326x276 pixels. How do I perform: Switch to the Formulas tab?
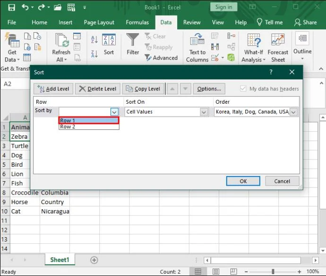[137, 22]
